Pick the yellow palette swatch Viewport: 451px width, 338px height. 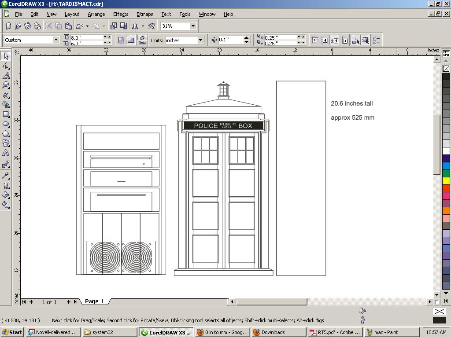[446, 181]
